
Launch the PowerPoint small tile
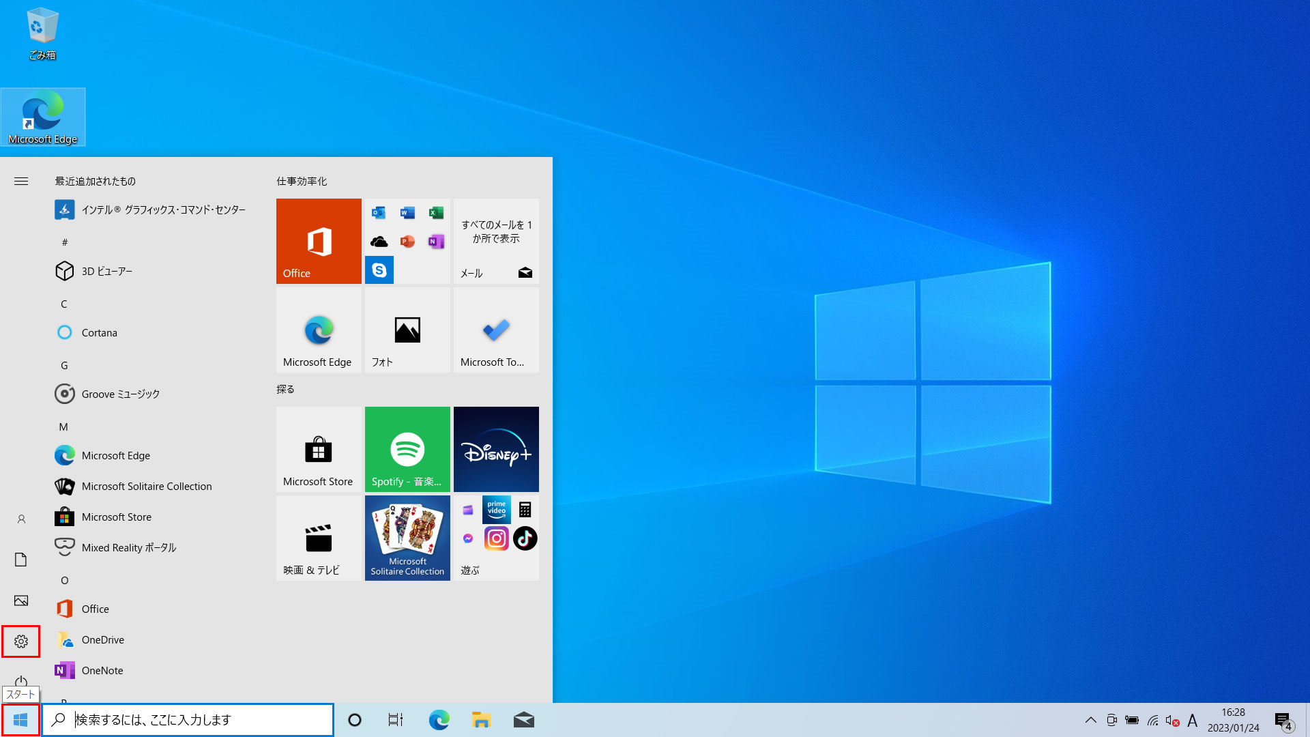tap(407, 242)
